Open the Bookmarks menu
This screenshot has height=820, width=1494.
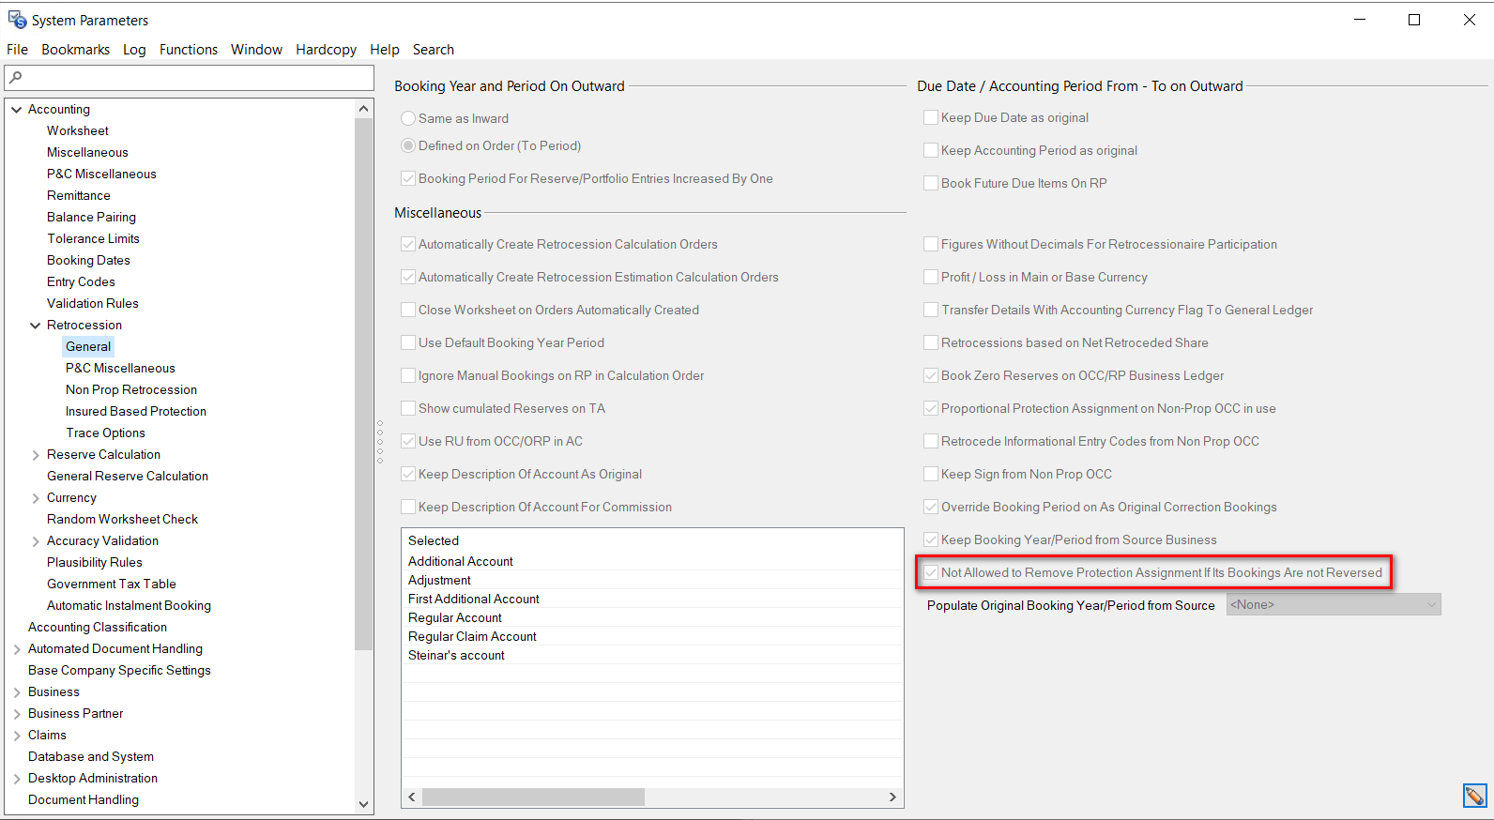75,50
